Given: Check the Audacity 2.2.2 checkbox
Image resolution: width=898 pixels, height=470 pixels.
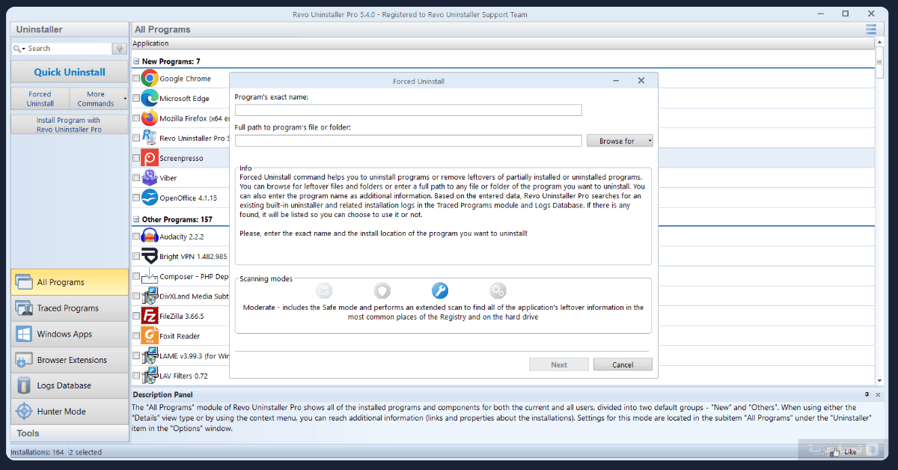Looking at the screenshot, I should click(x=135, y=236).
